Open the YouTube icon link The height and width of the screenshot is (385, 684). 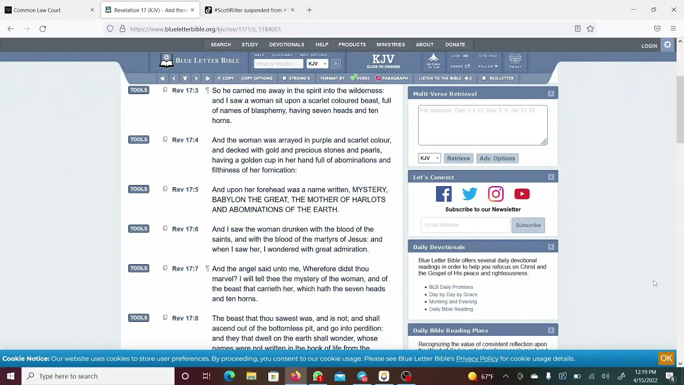[522, 194]
